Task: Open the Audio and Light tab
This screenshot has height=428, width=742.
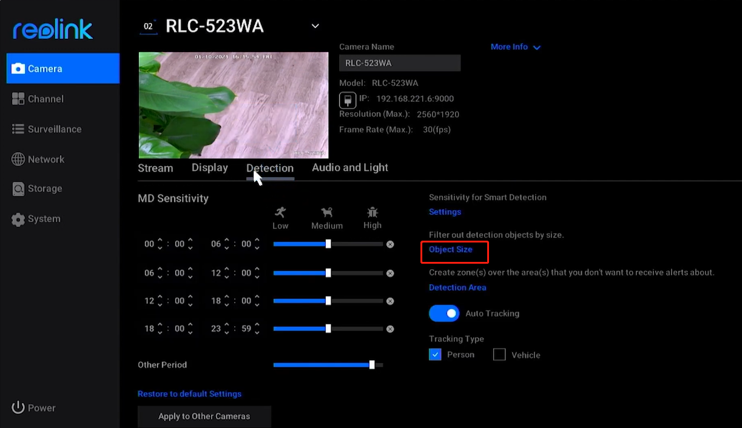Action: tap(350, 168)
